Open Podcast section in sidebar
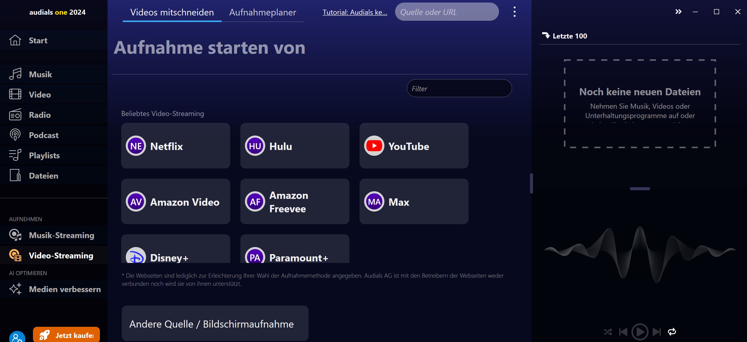The width and height of the screenshot is (747, 342). [x=54, y=135]
